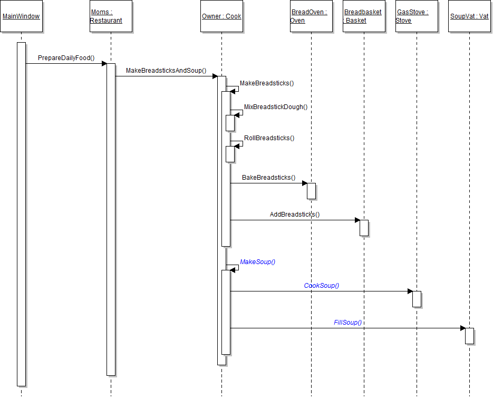Click the PrepareDailyFood() message label
The image size is (493, 399).
click(66, 57)
